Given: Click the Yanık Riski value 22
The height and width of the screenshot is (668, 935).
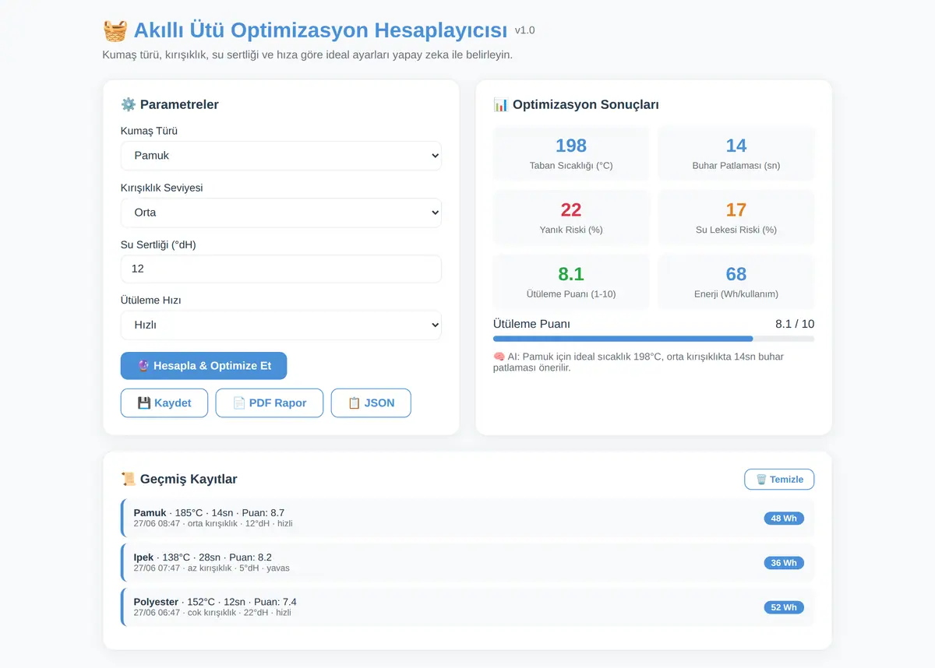Looking at the screenshot, I should click(571, 209).
